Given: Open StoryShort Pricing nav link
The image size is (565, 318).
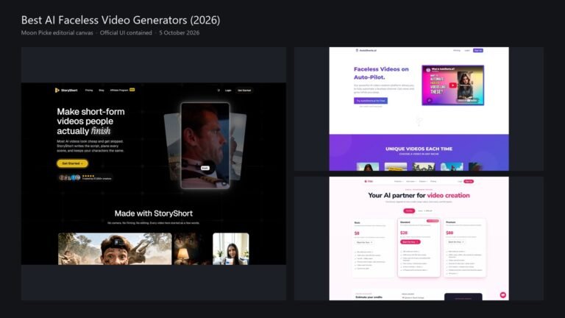Looking at the screenshot, I should 89,90.
